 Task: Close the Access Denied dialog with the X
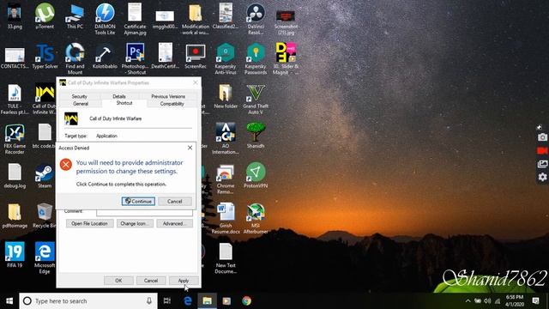tap(190, 148)
